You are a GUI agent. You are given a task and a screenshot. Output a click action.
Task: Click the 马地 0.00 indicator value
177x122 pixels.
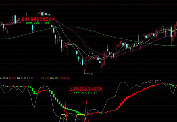54,78
